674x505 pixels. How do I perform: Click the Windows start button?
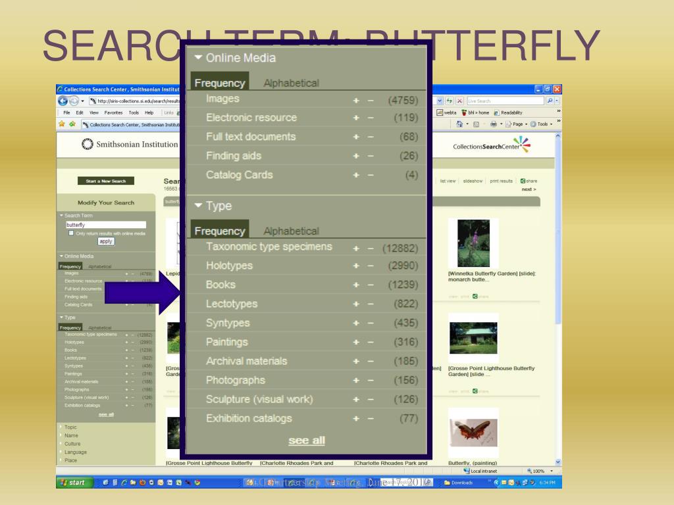[74, 482]
